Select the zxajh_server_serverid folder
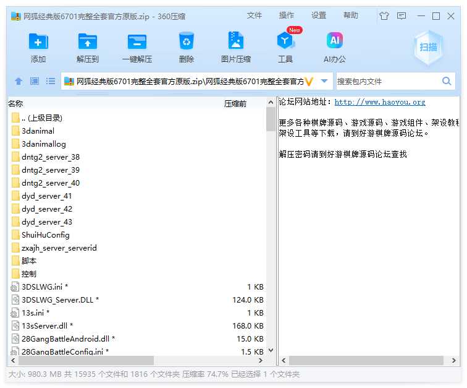 tap(59, 248)
